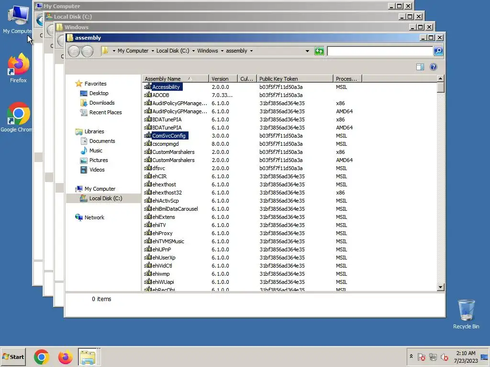The width and height of the screenshot is (490, 367).
Task: Click the Accessibility assembly icon
Action: point(147,87)
